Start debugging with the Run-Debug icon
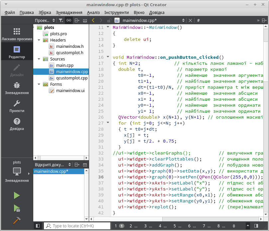This screenshot has height=231, width=269. [x=17, y=208]
